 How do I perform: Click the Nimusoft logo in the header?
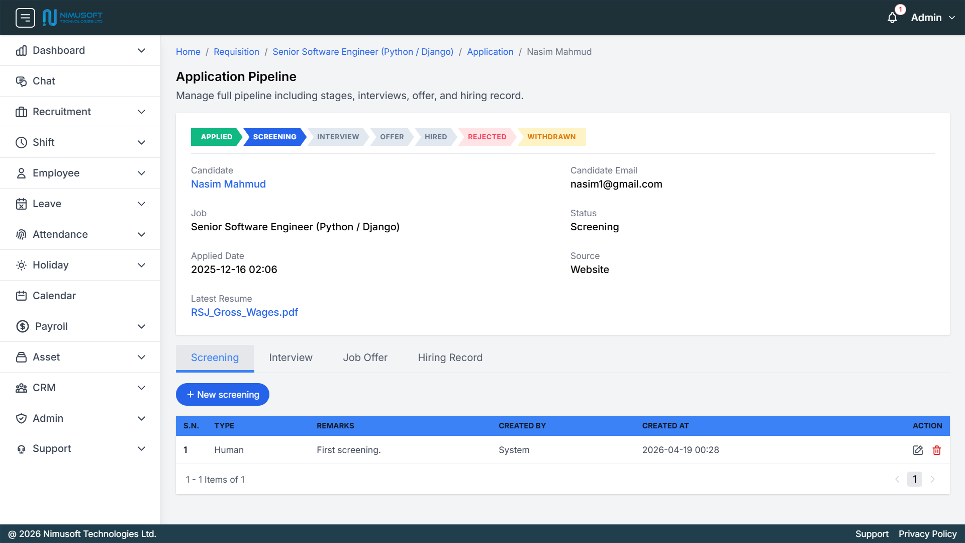pos(72,17)
